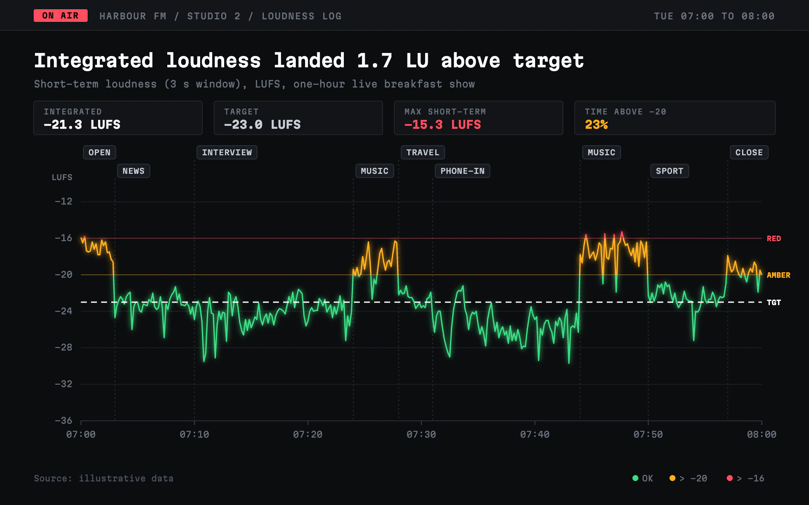Click the green OK legend dot
This screenshot has width=809, height=505.
tap(635, 478)
